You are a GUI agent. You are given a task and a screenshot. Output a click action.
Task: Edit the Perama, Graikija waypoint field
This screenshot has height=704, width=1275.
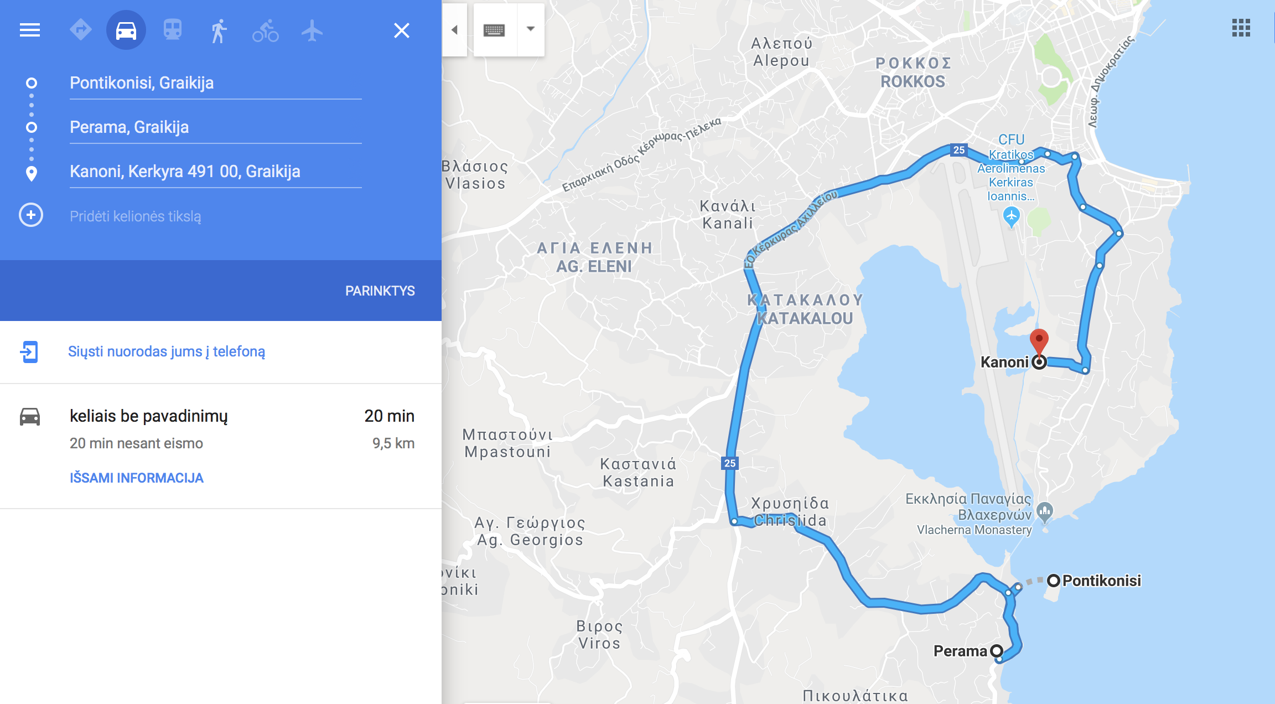(x=216, y=127)
